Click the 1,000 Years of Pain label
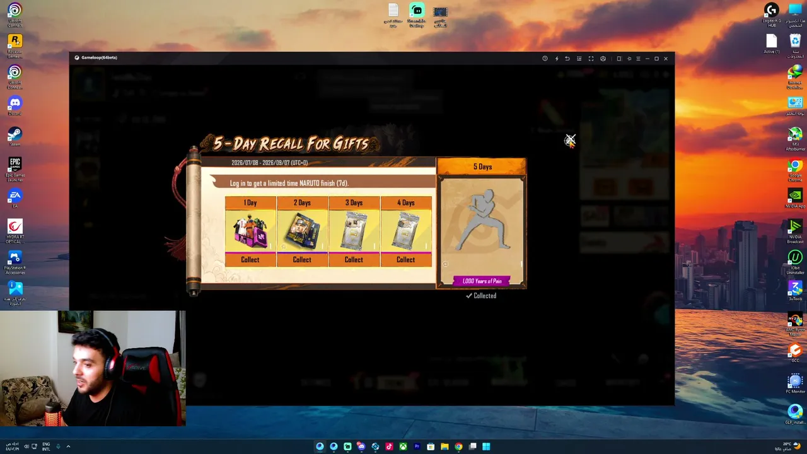The image size is (807, 454). [x=482, y=281]
